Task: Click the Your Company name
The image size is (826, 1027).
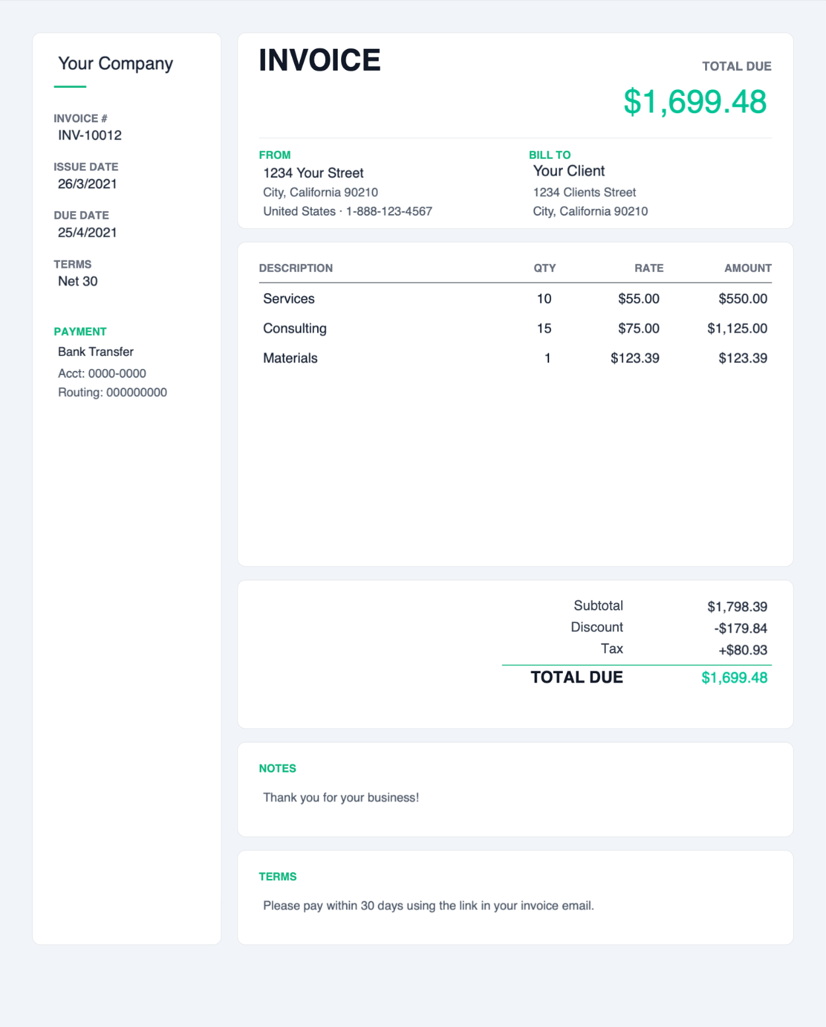Action: [x=116, y=63]
